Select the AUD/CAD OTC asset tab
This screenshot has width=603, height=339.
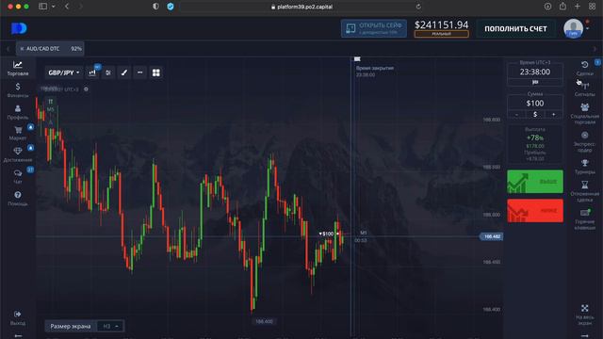(x=50, y=49)
